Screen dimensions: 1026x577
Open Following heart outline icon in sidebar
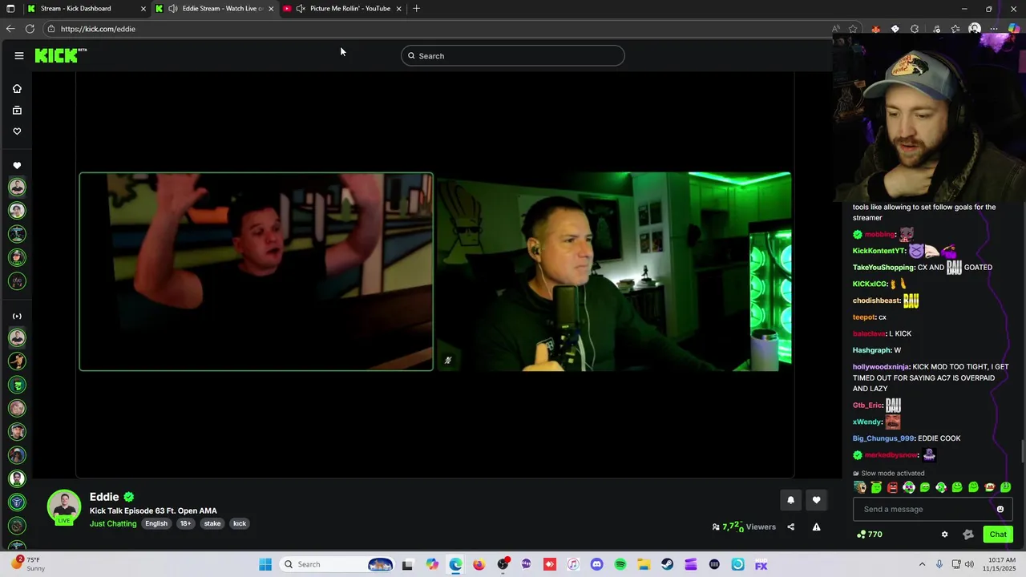click(x=17, y=131)
